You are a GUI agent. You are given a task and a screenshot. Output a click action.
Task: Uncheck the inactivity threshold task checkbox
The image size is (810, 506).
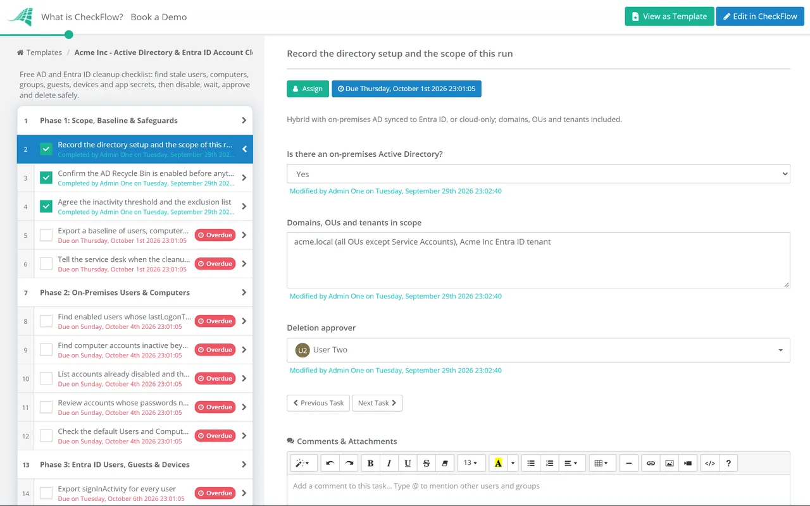point(46,206)
